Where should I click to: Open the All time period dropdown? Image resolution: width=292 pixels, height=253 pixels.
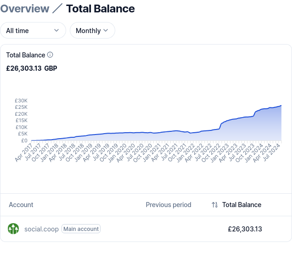click(33, 31)
